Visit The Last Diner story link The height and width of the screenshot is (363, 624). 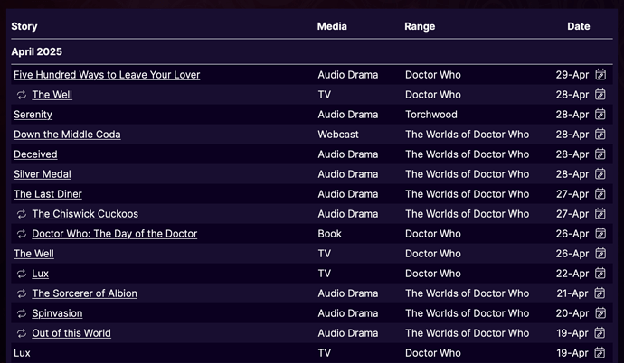(x=48, y=194)
